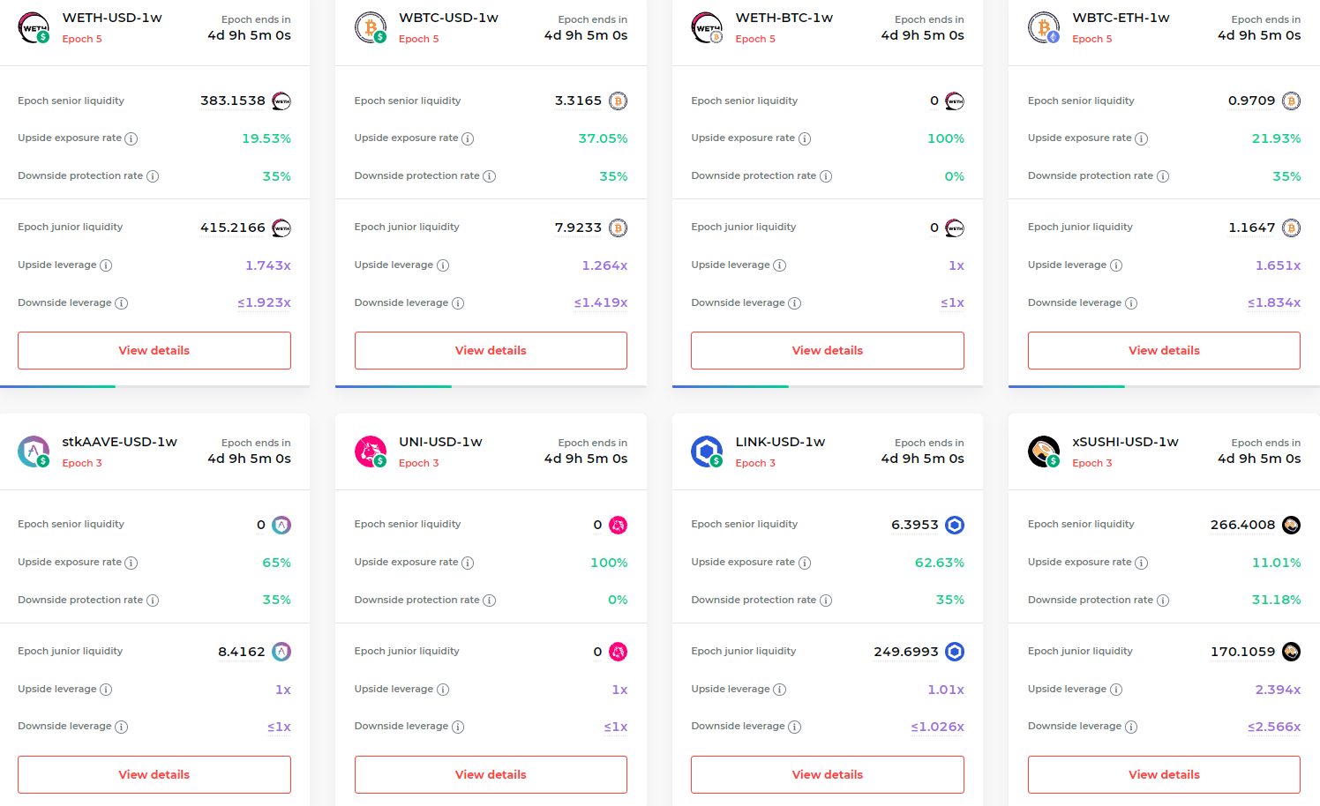1320x806 pixels.
Task: Show info for WETH-BTC-1w Upside exposure rate
Action: coord(805,138)
